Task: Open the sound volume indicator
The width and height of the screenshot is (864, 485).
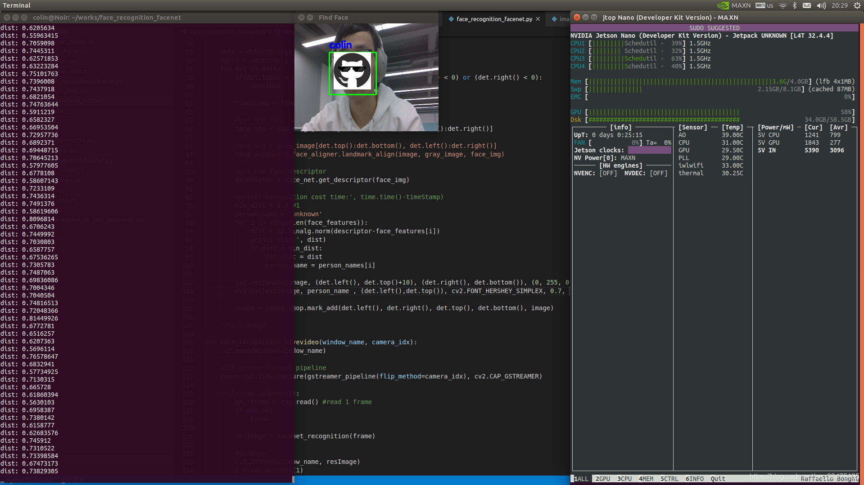Action: [x=821, y=5]
